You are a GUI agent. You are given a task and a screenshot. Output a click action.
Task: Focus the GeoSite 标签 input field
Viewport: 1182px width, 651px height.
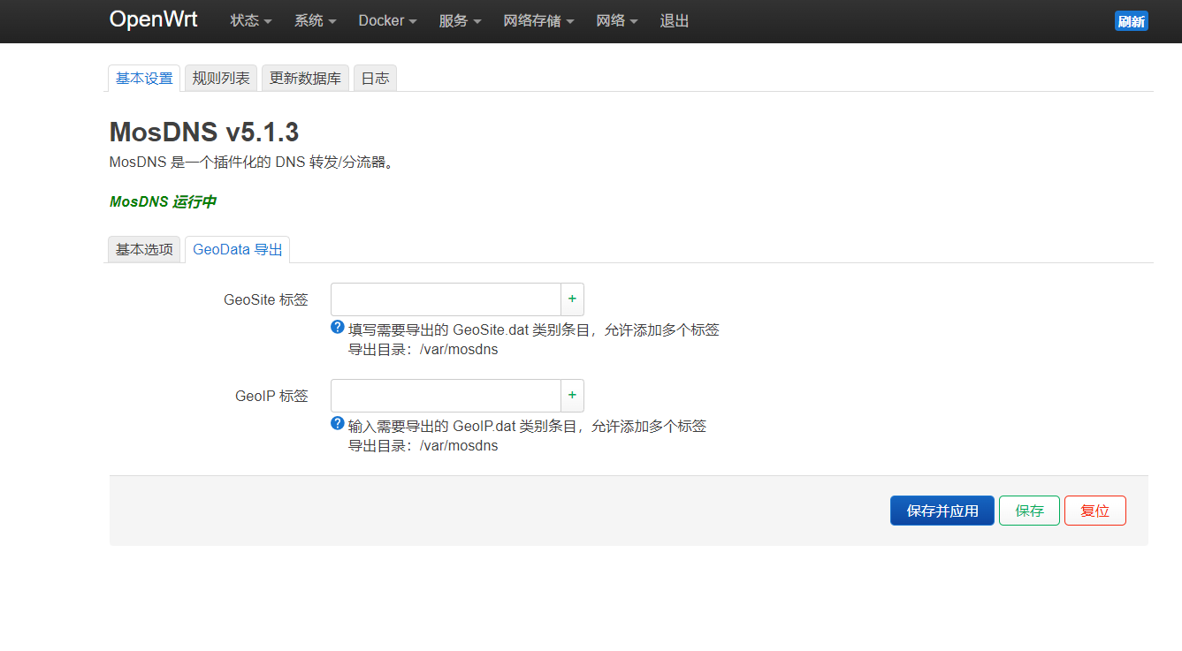446,299
